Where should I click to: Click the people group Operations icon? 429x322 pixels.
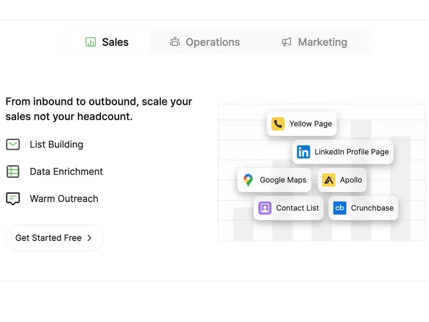point(175,42)
